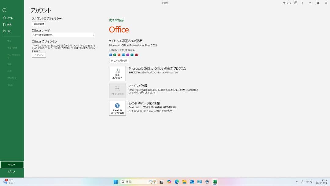Launch Copilot from the taskbar
The width and height of the screenshot is (330, 186).
click(x=169, y=182)
